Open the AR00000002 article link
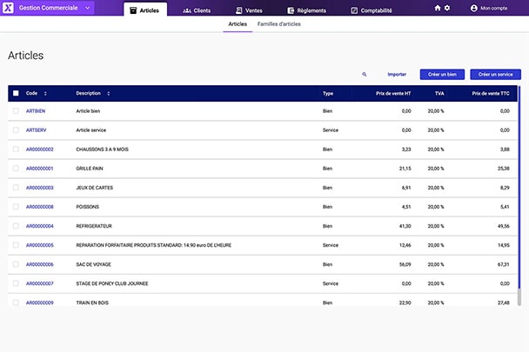The width and height of the screenshot is (529, 352). click(x=40, y=149)
